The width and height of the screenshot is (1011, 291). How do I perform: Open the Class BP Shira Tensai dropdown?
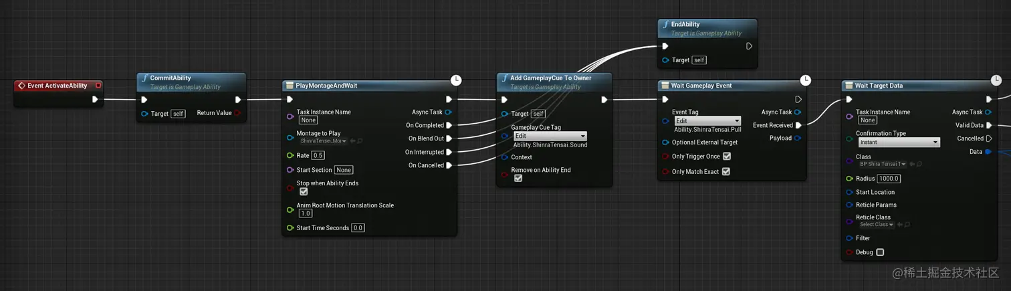(883, 164)
